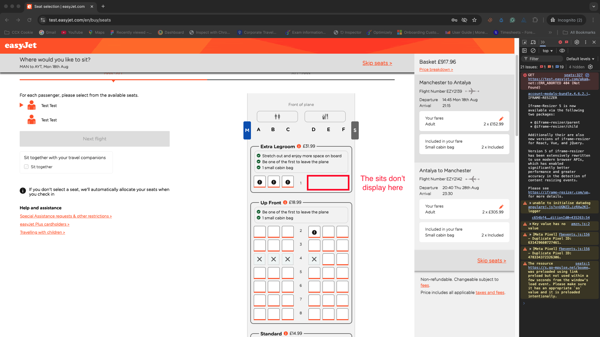Enable the Sit together checkbox
This screenshot has width=600, height=337.
[26, 167]
